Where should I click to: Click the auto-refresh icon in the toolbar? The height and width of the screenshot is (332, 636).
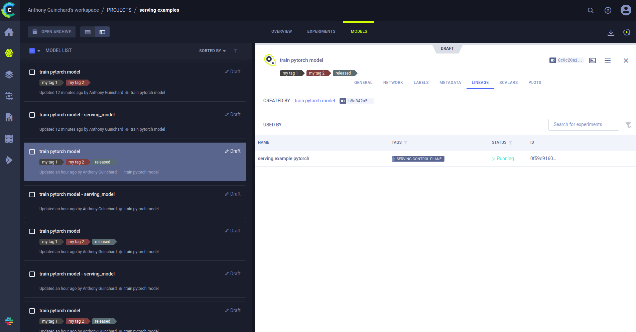(627, 32)
